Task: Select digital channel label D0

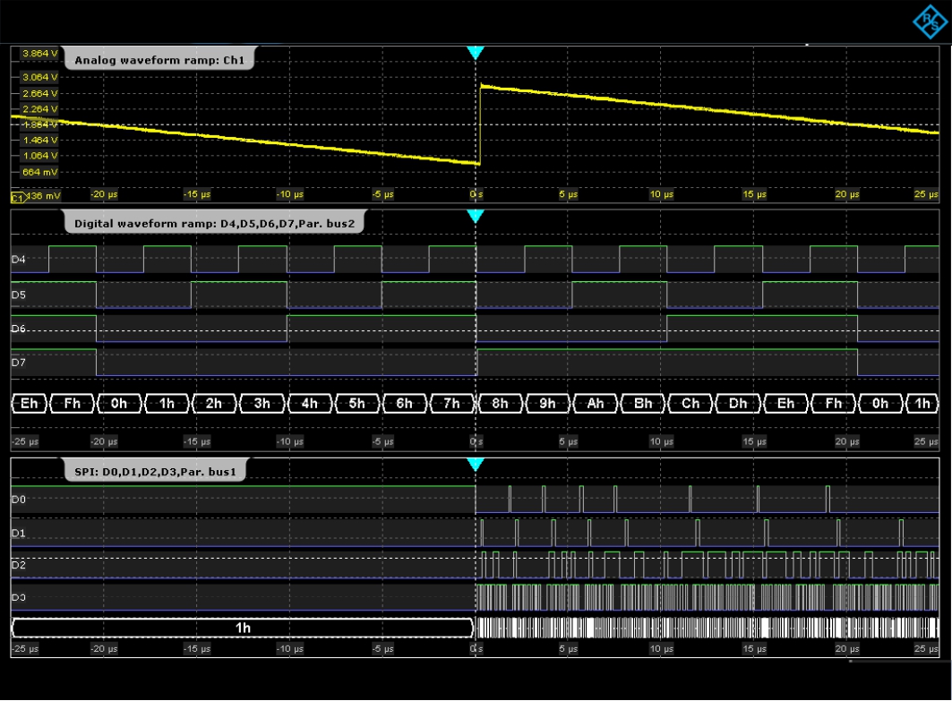Action: (18, 500)
